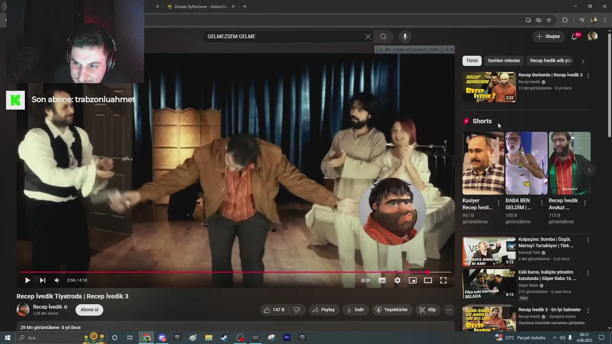The width and height of the screenshot is (612, 344).
Task: Select the Tümü filter chip
Action: pyautogui.click(x=472, y=61)
